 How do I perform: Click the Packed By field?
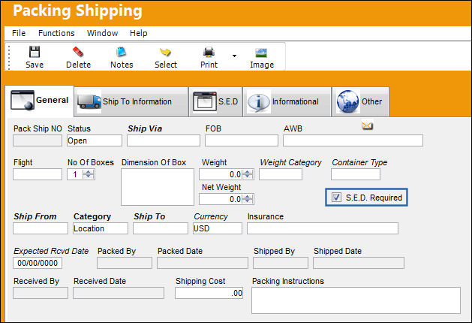coord(125,263)
